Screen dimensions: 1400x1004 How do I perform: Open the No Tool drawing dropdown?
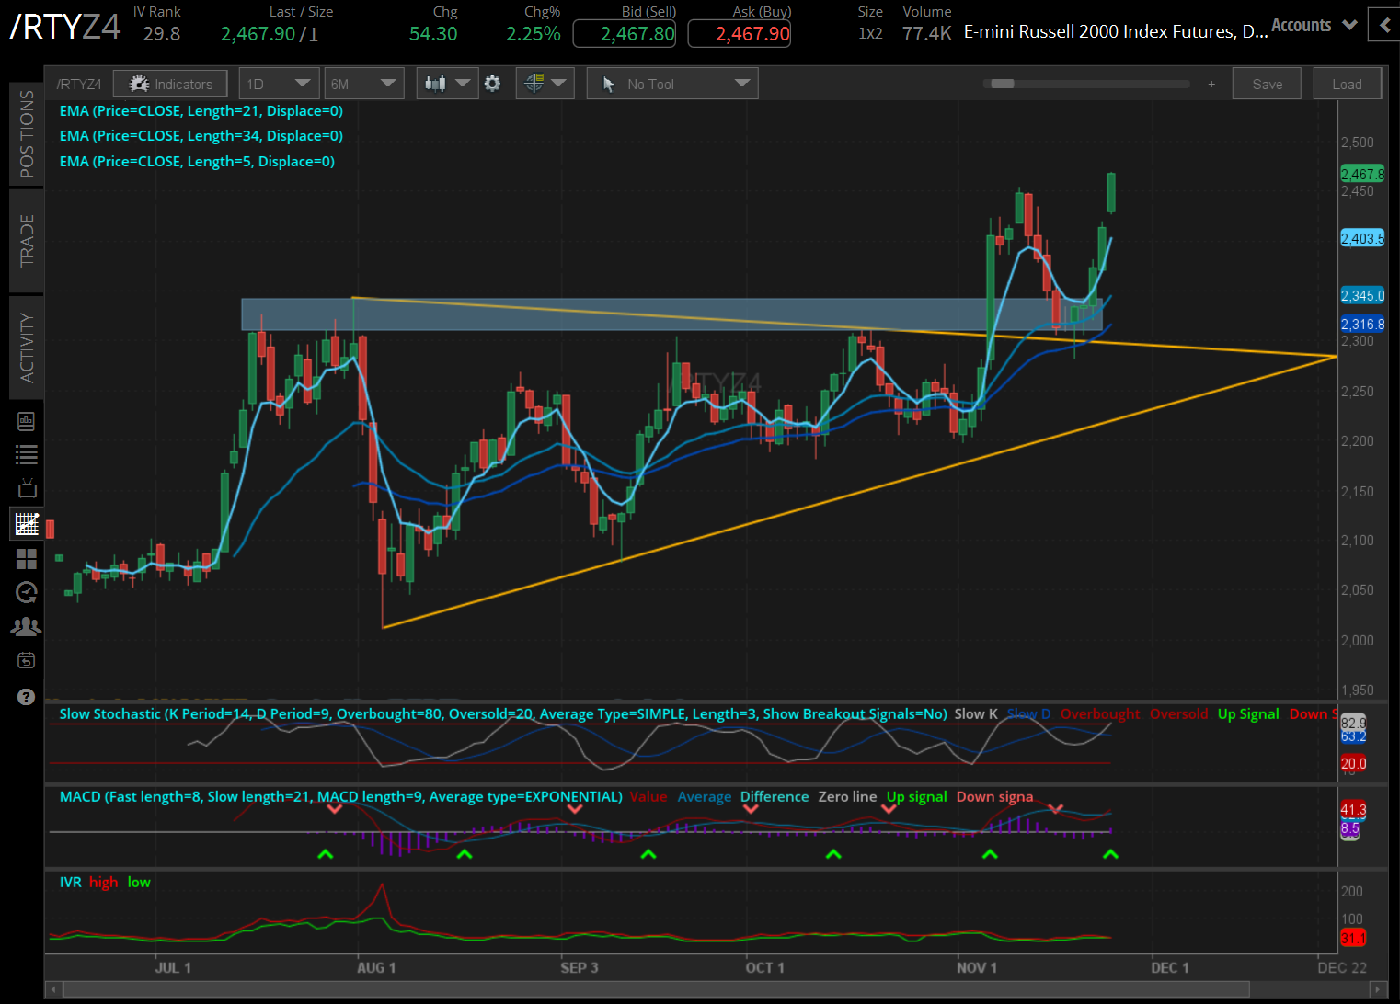pyautogui.click(x=672, y=84)
